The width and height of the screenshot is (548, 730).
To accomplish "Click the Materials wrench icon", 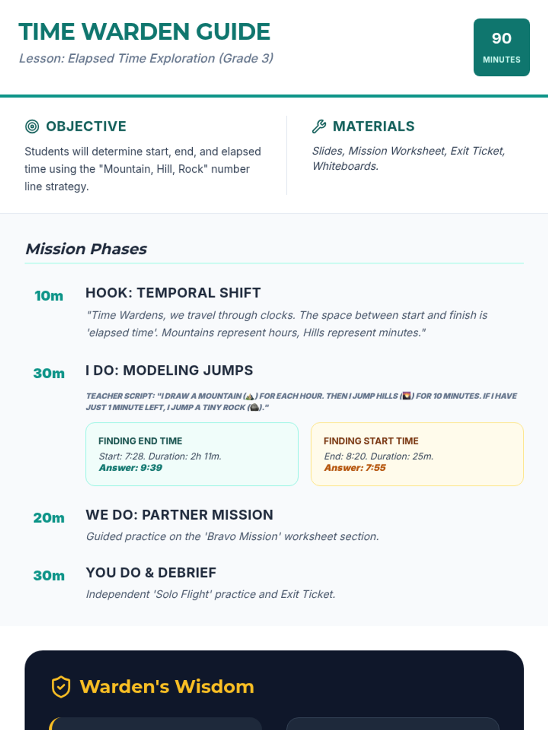I will [319, 126].
